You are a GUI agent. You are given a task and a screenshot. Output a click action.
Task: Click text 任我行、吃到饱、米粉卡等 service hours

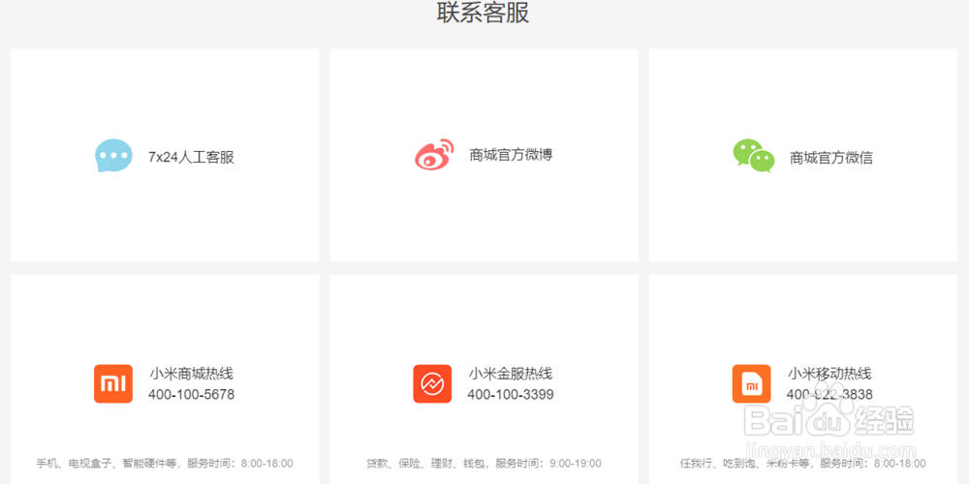point(803,463)
